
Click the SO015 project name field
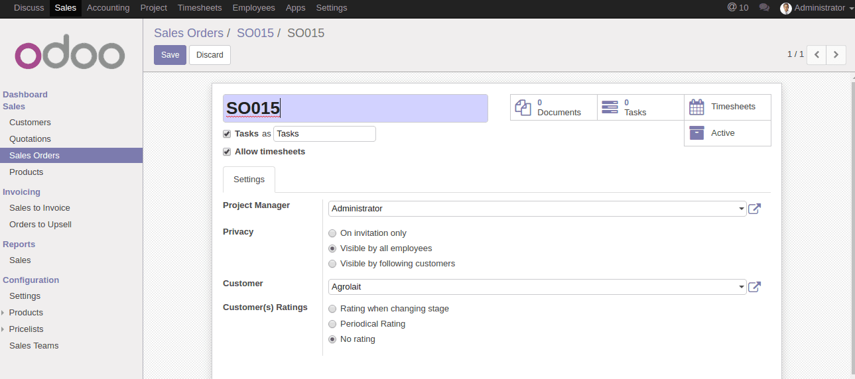(355, 108)
